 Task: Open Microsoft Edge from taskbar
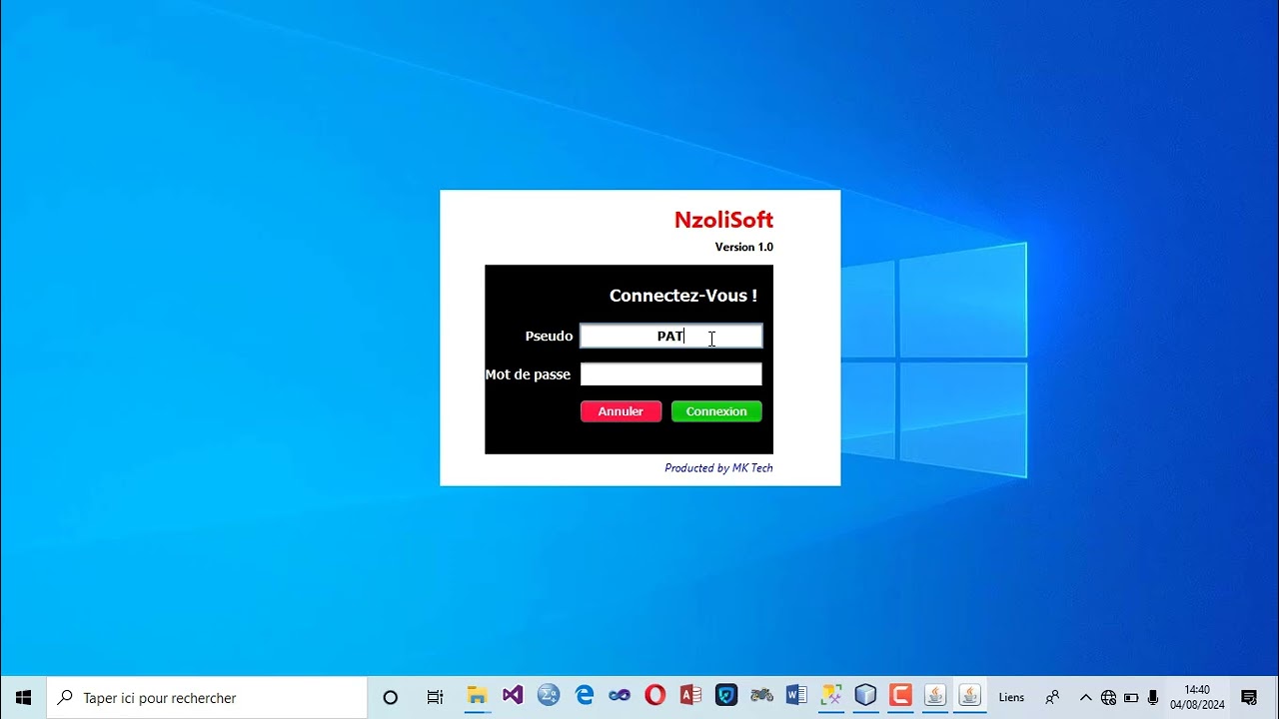pos(585,695)
